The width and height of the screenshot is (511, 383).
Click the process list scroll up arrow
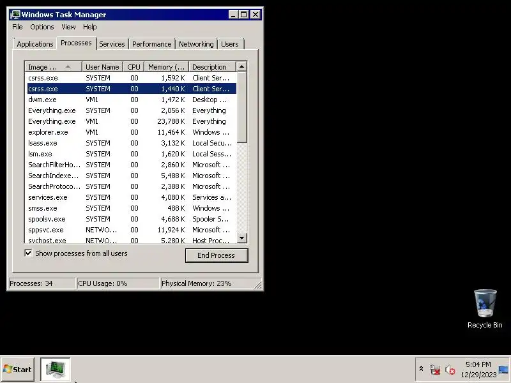pos(241,66)
